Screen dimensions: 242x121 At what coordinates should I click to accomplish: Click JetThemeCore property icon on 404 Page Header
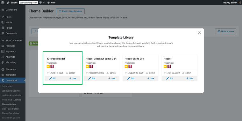click(48, 66)
